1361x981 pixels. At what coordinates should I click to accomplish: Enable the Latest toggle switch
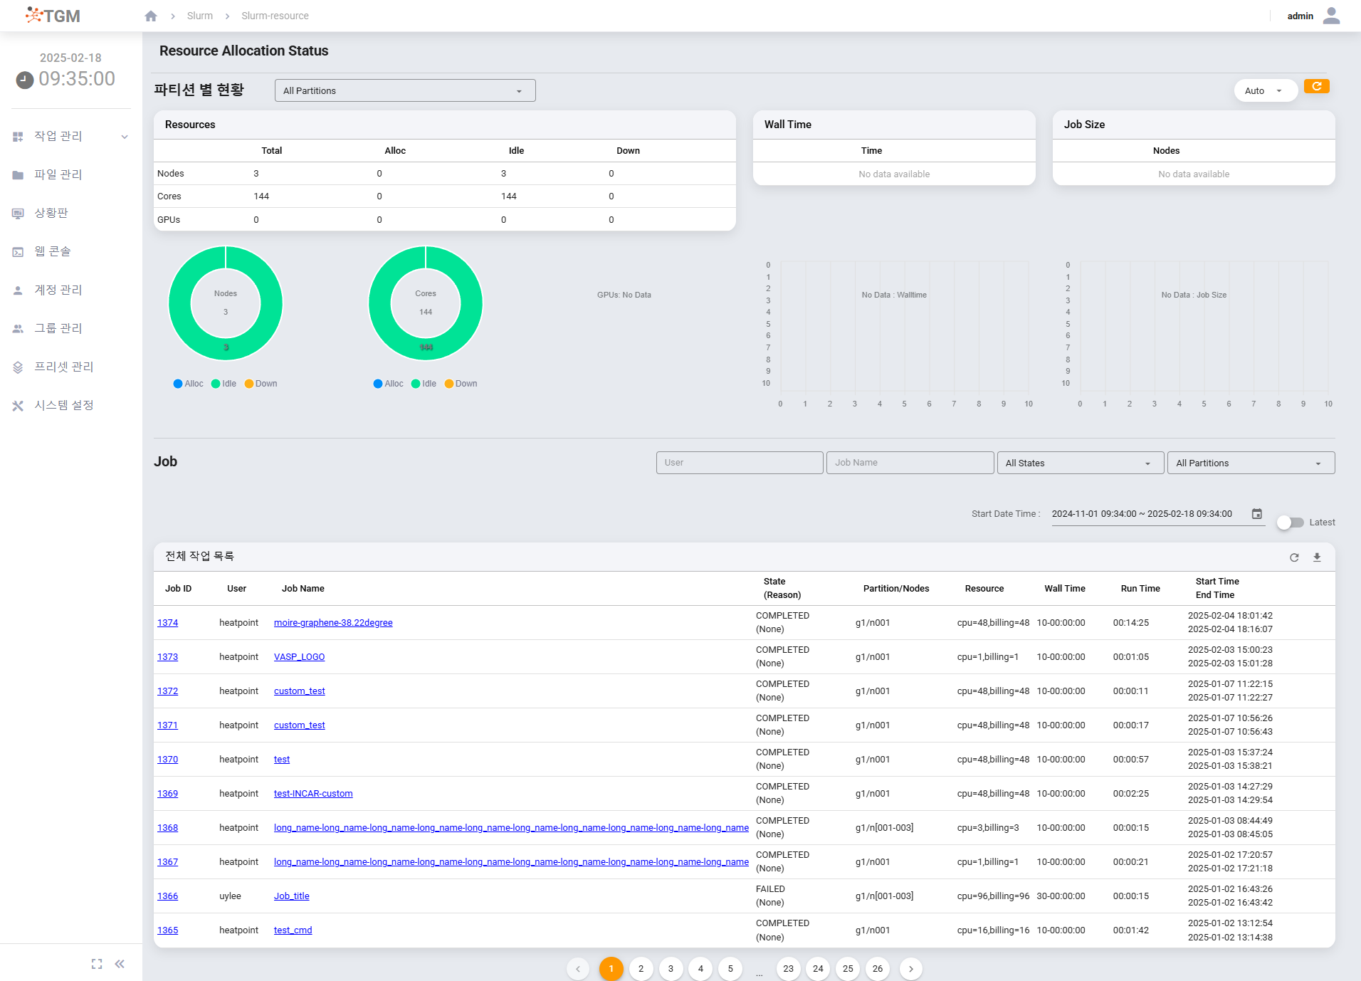pyautogui.click(x=1290, y=523)
